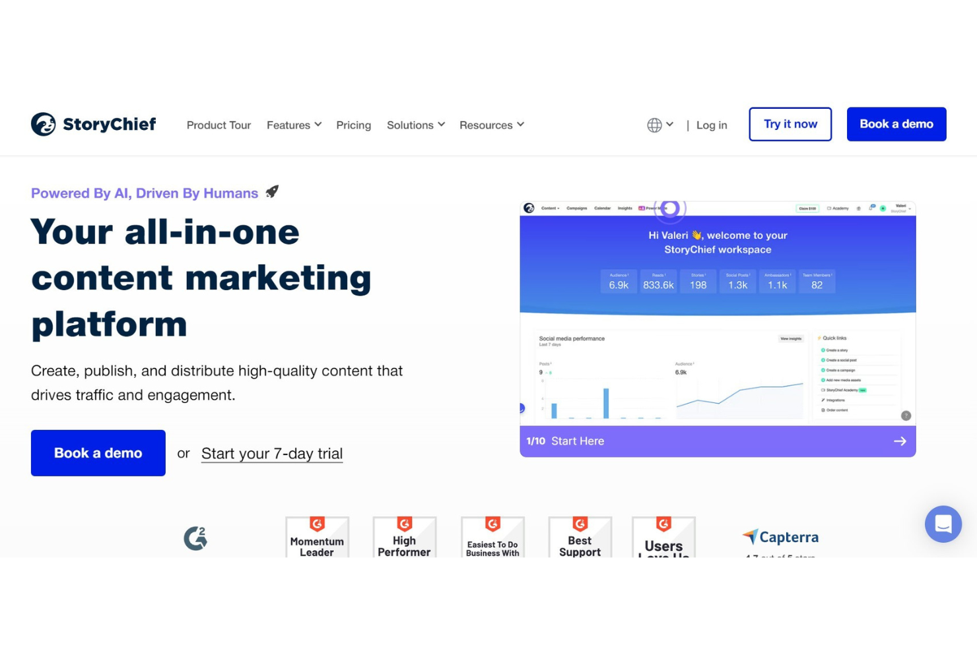The width and height of the screenshot is (977, 651).
Task: Click the notification bell in demo preview
Action: tap(870, 208)
